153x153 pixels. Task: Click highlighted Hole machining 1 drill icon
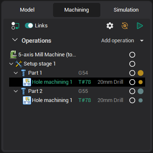coord(27,82)
